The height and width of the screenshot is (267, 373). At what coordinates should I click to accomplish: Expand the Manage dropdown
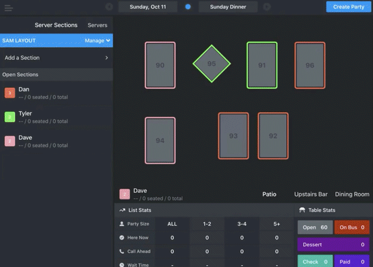pos(98,41)
